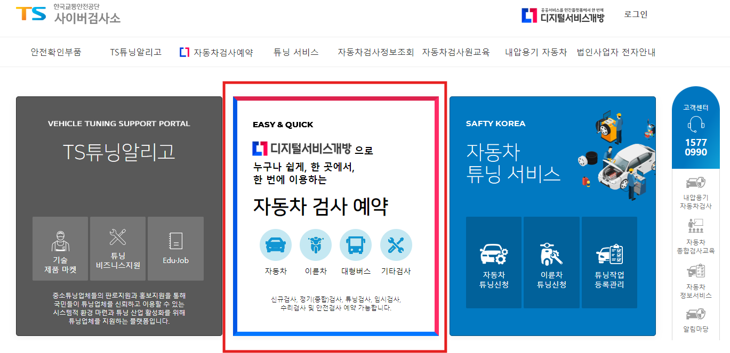Click the 디지털서비스개방 logo inside center card
The height and width of the screenshot is (353, 730).
tap(302, 149)
